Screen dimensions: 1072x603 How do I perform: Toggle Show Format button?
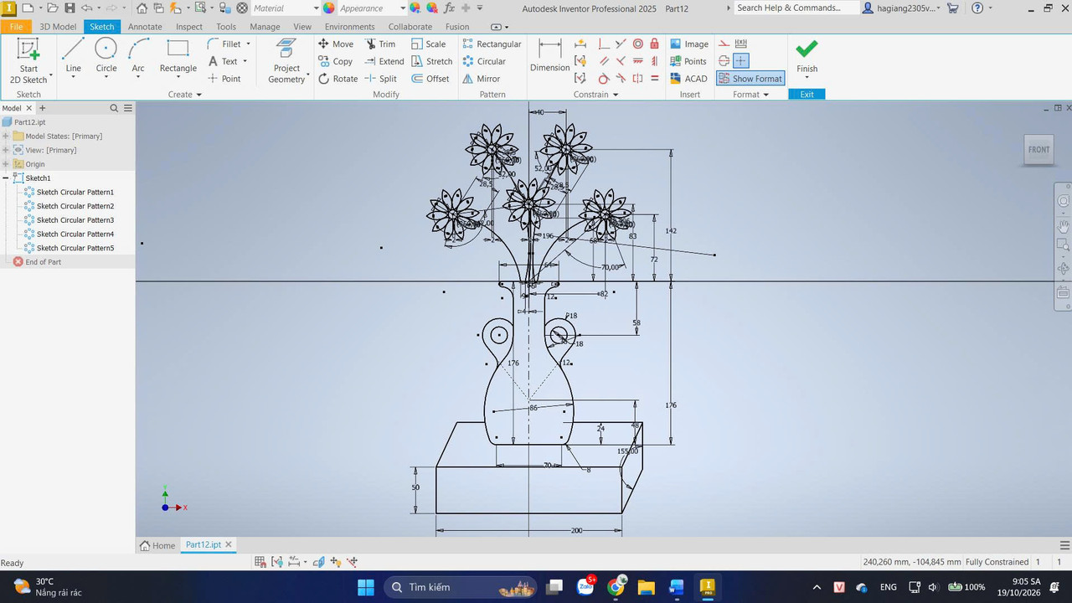coord(750,79)
